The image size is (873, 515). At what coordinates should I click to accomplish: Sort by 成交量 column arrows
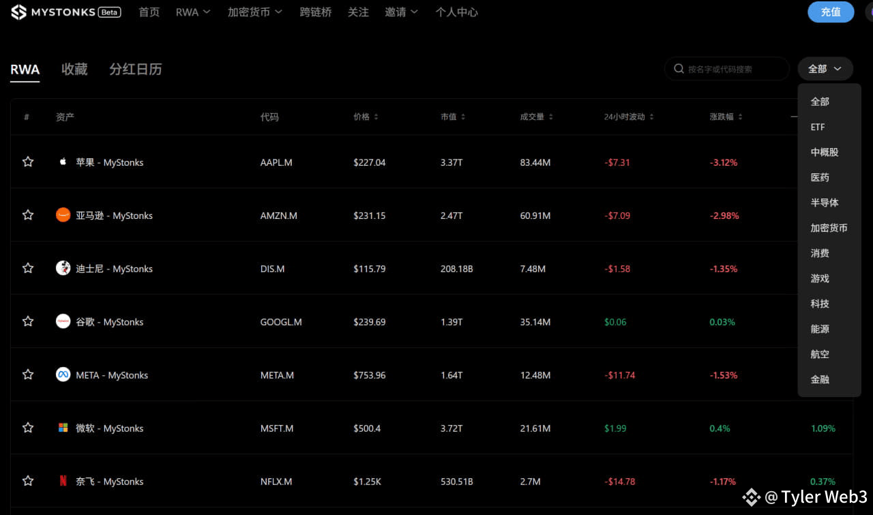tap(551, 117)
